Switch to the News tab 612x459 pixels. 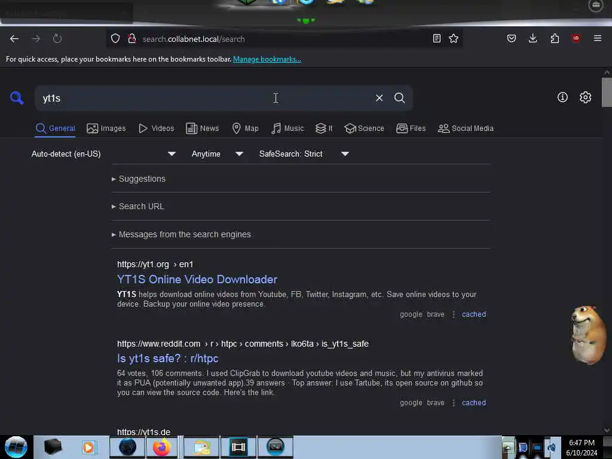click(202, 128)
